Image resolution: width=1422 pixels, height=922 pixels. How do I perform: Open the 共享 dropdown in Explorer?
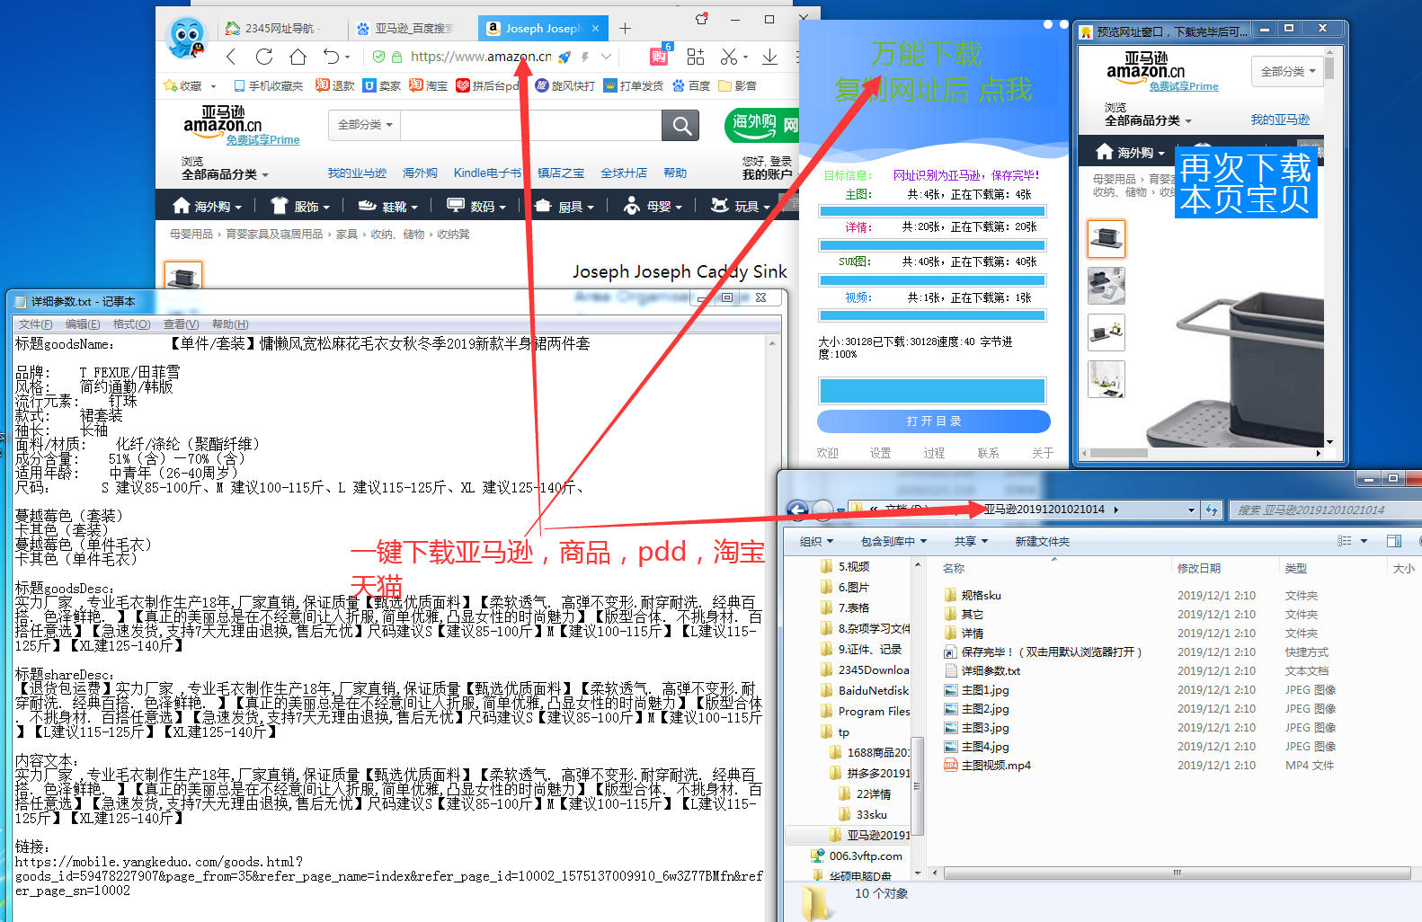tap(971, 541)
